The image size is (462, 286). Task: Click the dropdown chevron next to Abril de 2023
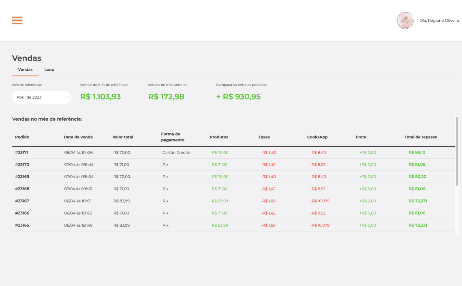67,97
